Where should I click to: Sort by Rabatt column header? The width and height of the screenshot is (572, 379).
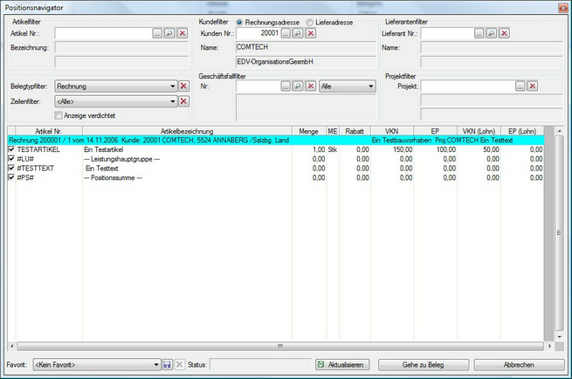click(x=355, y=131)
